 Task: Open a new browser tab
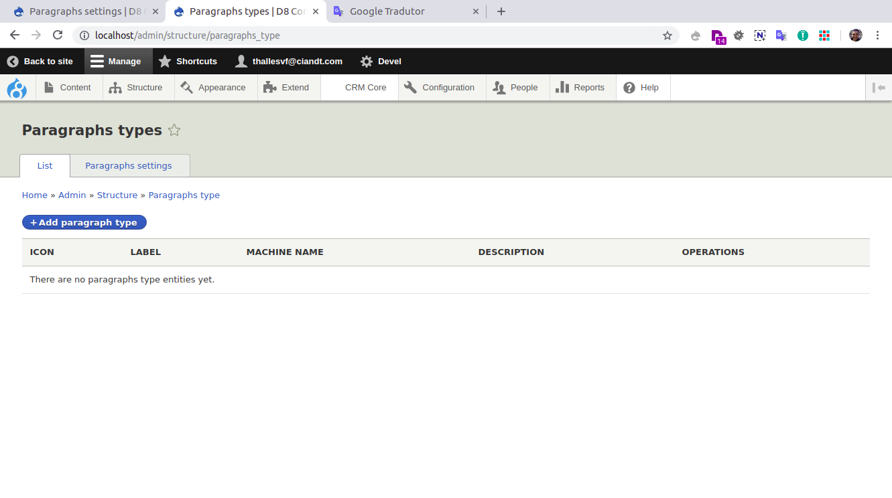501,11
